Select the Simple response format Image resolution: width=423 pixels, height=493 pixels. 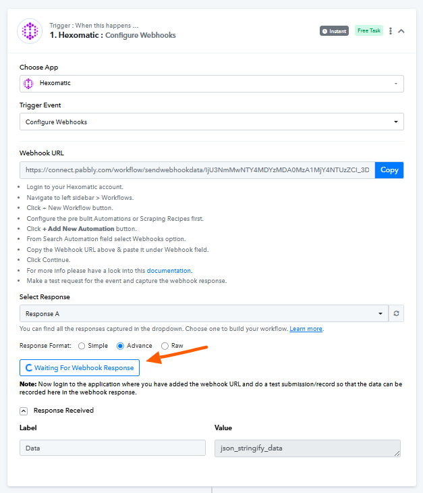coord(82,346)
